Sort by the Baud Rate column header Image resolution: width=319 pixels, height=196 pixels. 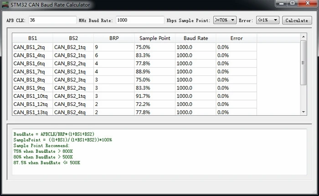point(196,38)
